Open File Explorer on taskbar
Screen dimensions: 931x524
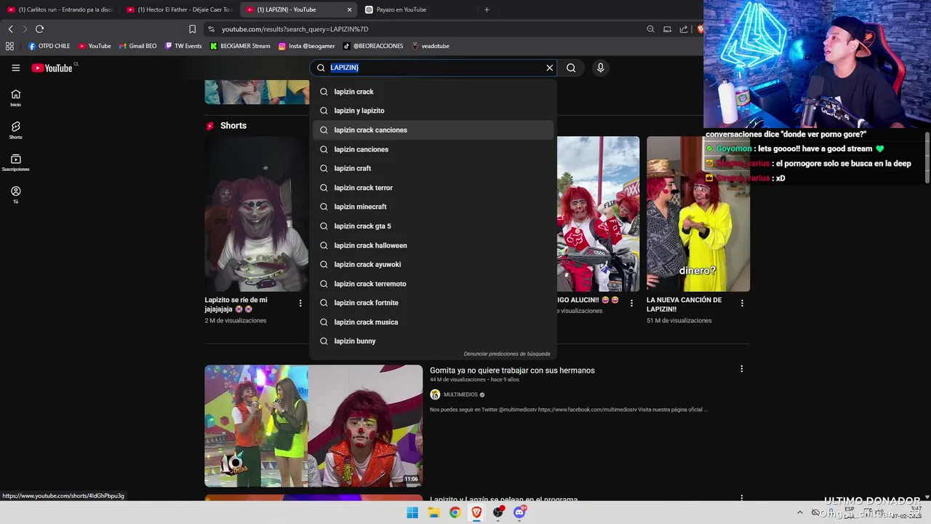click(x=433, y=512)
